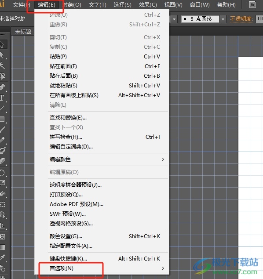Select the Scale tool
Screen dimensions: 263x279
tap(3, 183)
